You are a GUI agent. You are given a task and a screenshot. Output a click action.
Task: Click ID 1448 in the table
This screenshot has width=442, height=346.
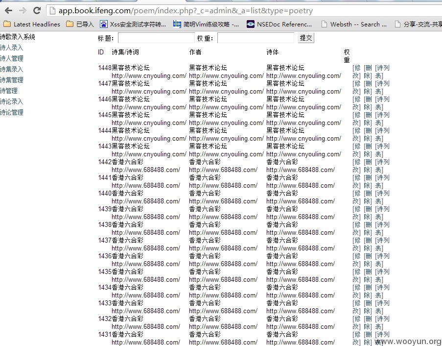[x=105, y=68]
